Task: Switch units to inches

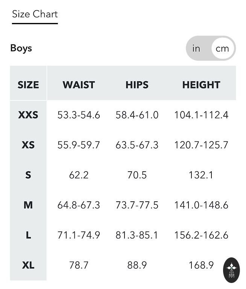Action: point(196,49)
